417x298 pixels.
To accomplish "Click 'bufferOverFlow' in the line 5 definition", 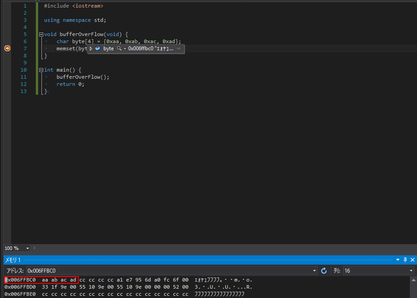I will 82,34.
